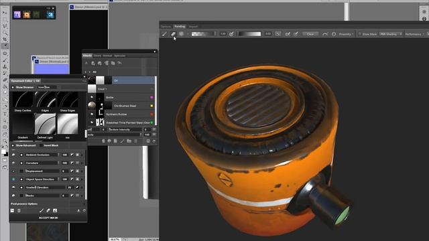Toggle the Ambient Occlusion enable button
The width and height of the screenshot is (429, 241).
(21, 155)
